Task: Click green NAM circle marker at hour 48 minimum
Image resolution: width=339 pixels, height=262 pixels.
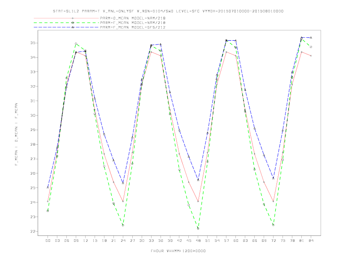Action: (x=198, y=229)
